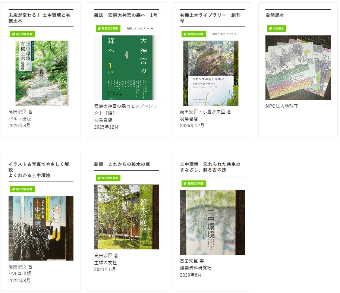Open 雑誌 安房大神宮の森へ 1号 title
340x293 pixels.
[x=126, y=15]
